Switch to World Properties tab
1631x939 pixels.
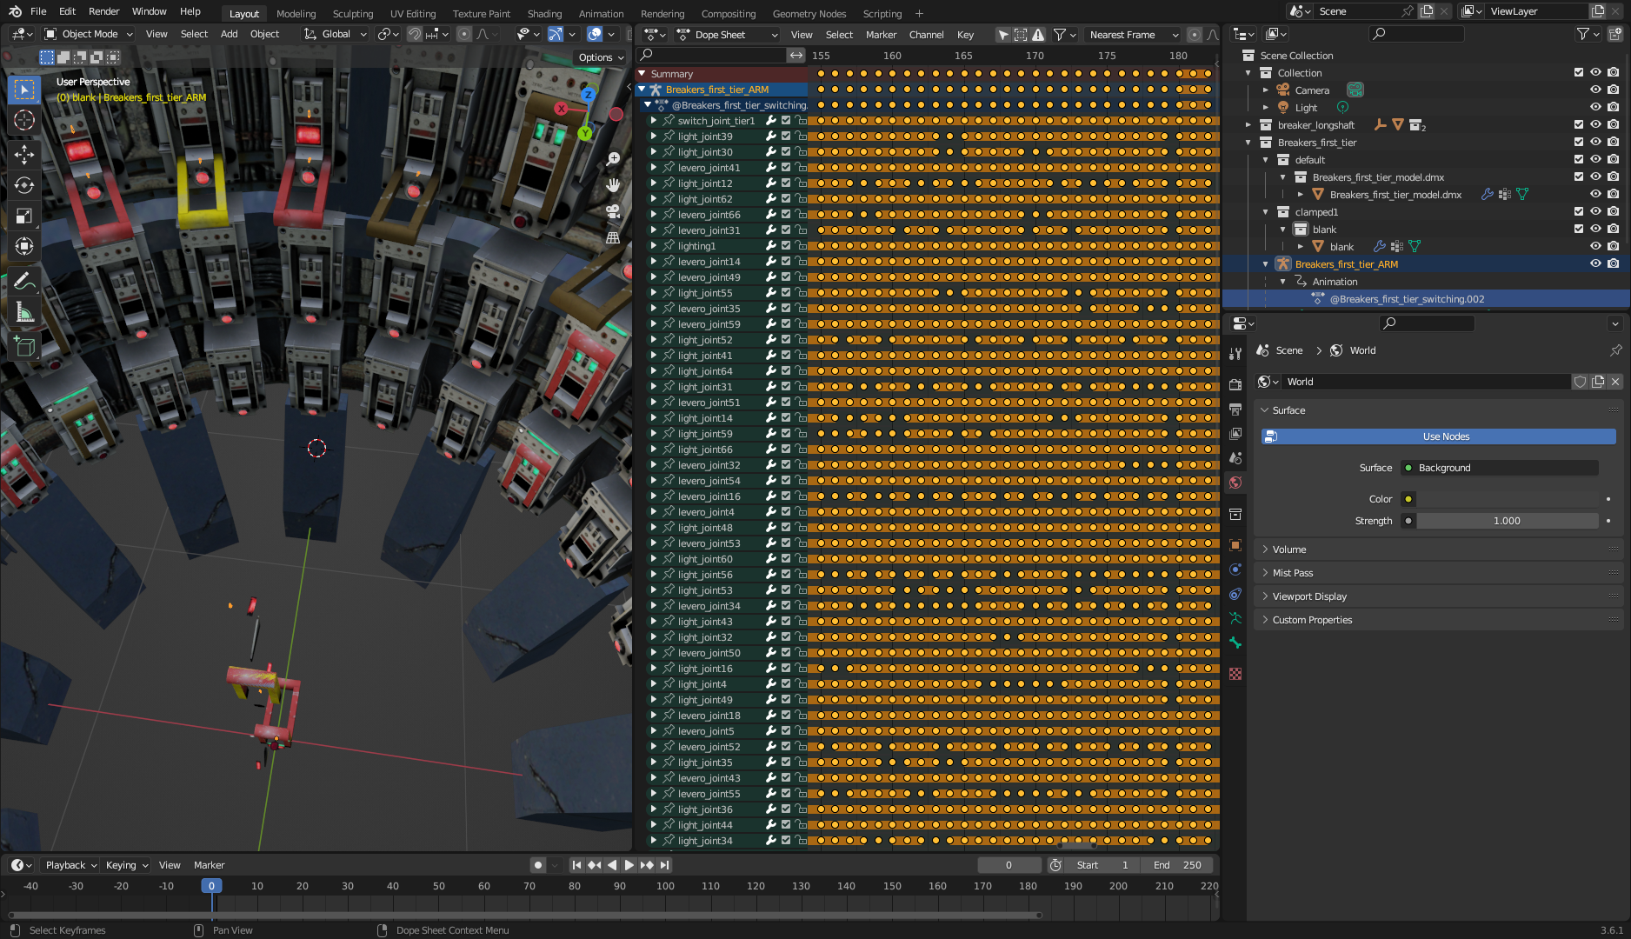tap(1235, 483)
